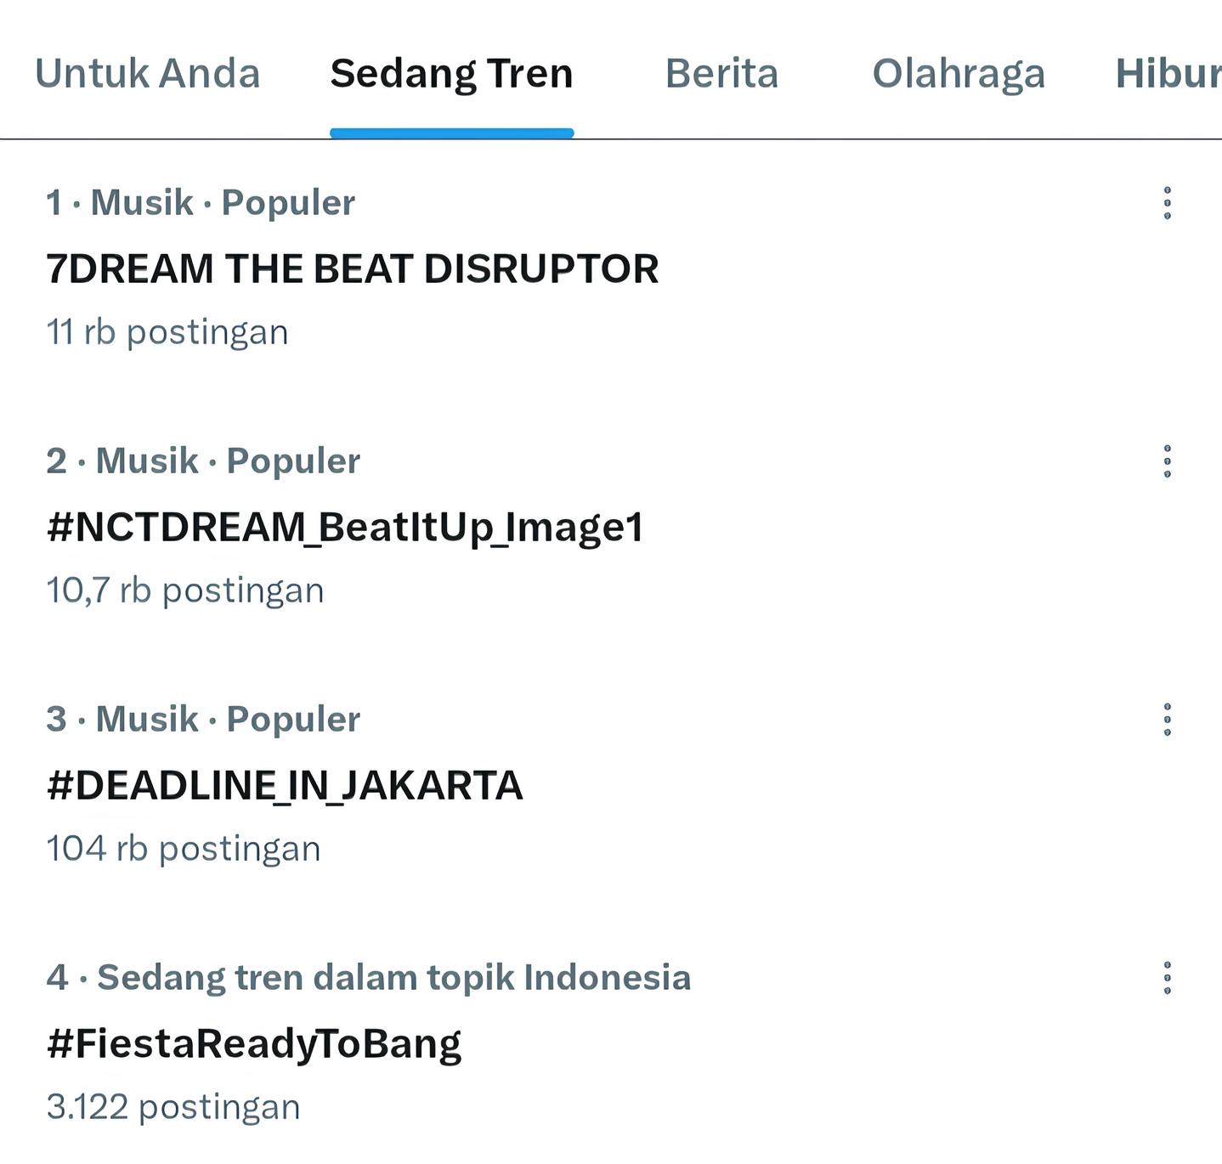Open the #NCTDREAM_BeatItUp_Image1 hashtag
Viewport: 1222px width, 1164px height.
[x=345, y=527]
